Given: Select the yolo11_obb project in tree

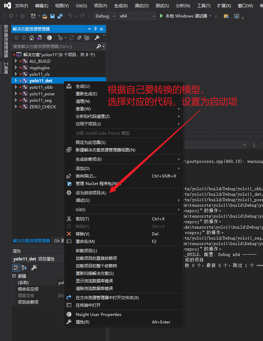Looking at the screenshot, I should (x=41, y=87).
